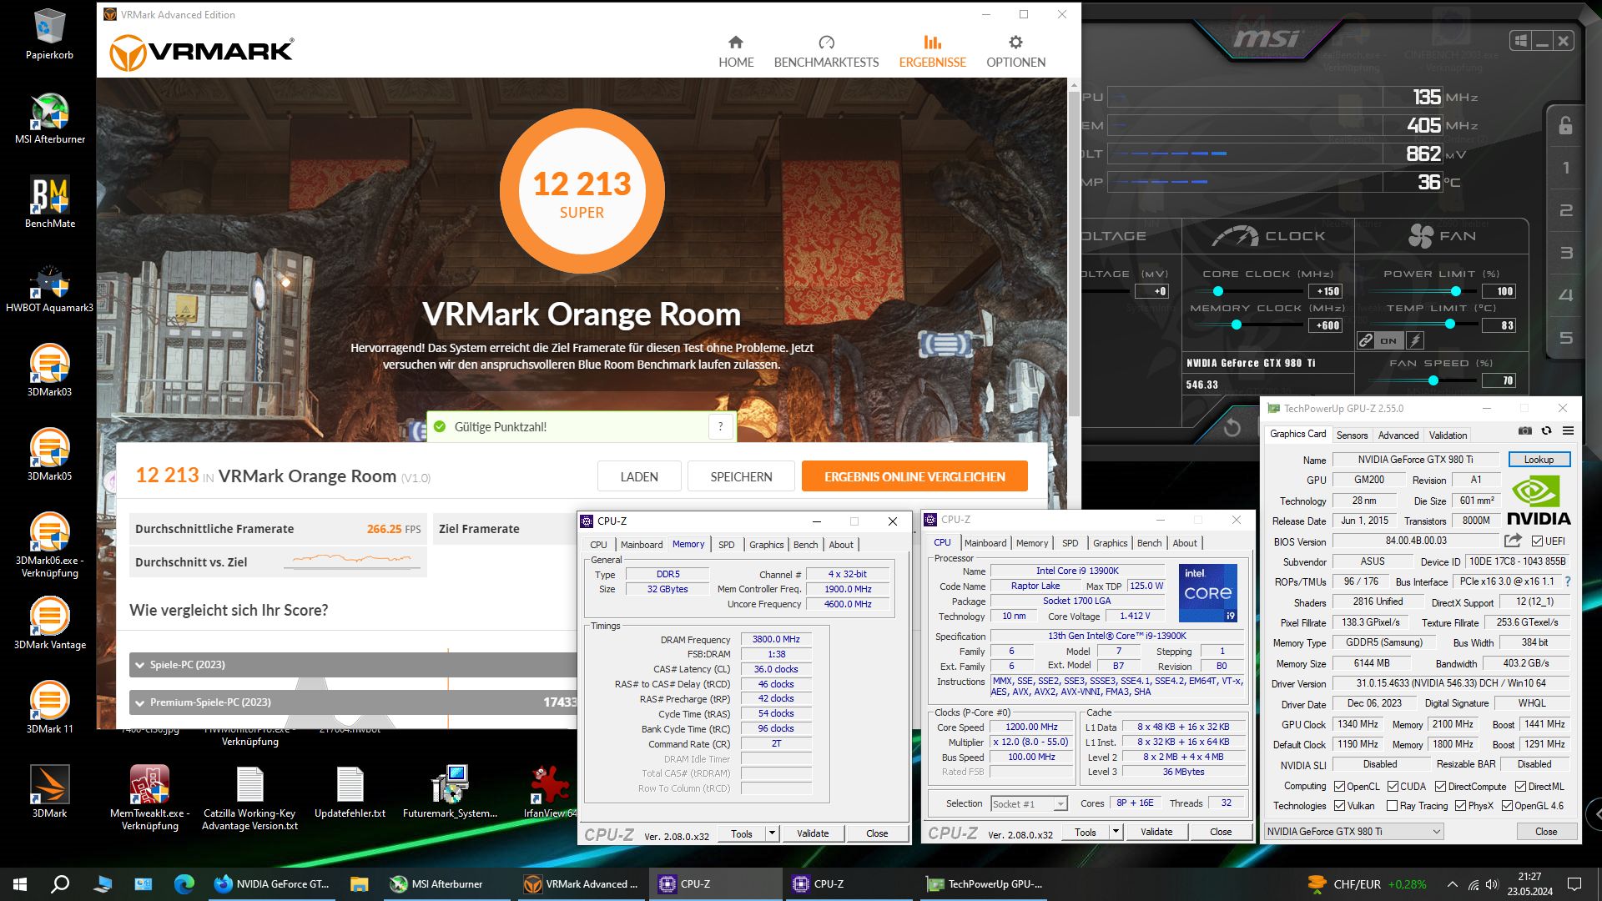Show hidden system tray icons
Image resolution: width=1602 pixels, height=901 pixels.
(x=1452, y=884)
